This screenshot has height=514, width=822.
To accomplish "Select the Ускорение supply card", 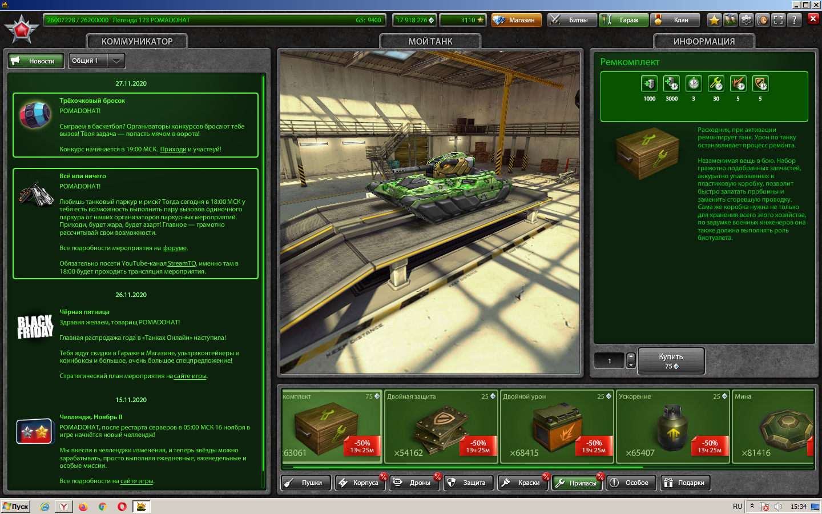I will pos(673,426).
